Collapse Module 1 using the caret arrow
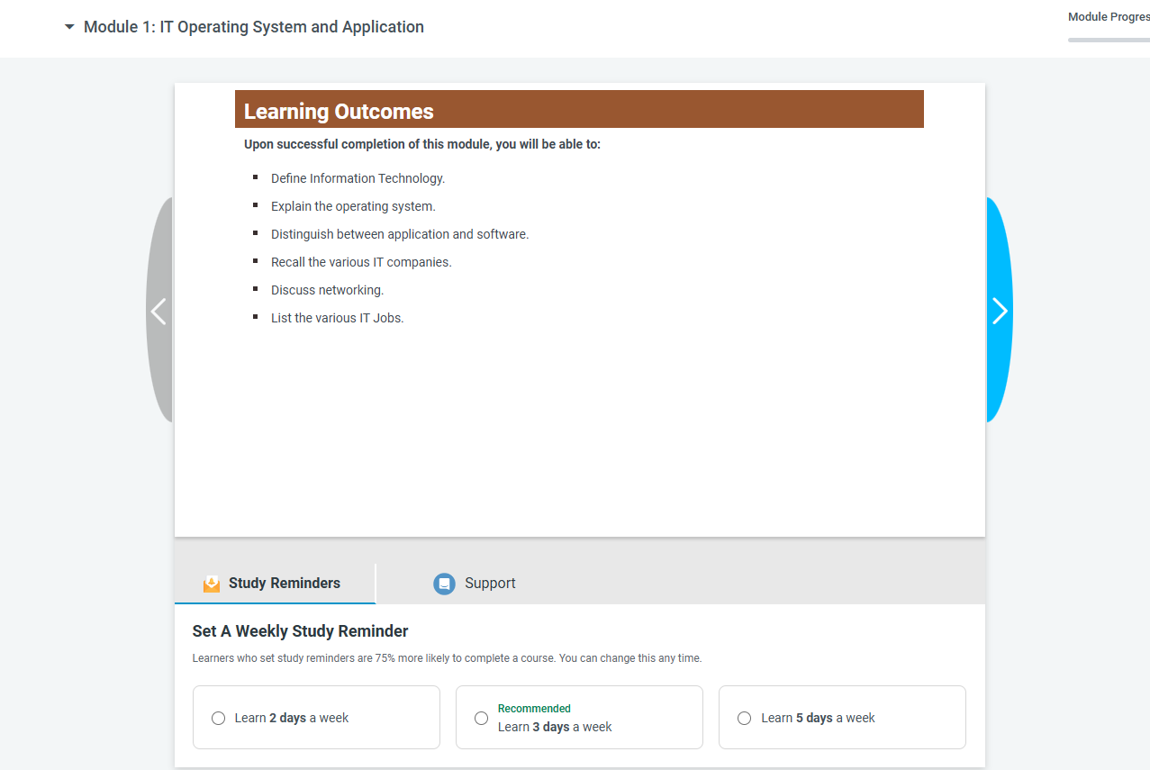 click(x=69, y=27)
